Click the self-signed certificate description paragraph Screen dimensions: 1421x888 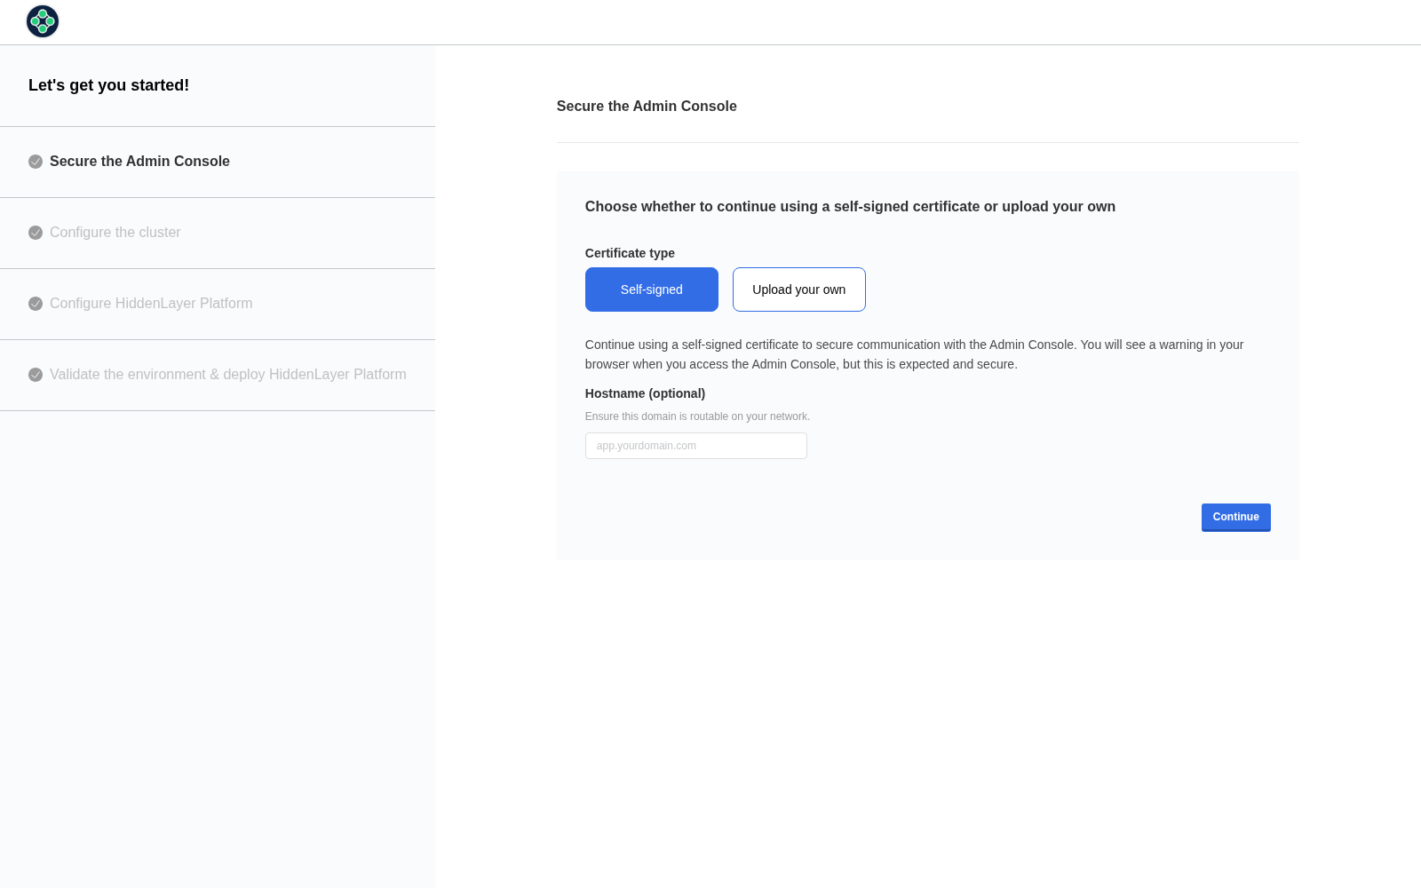(915, 354)
